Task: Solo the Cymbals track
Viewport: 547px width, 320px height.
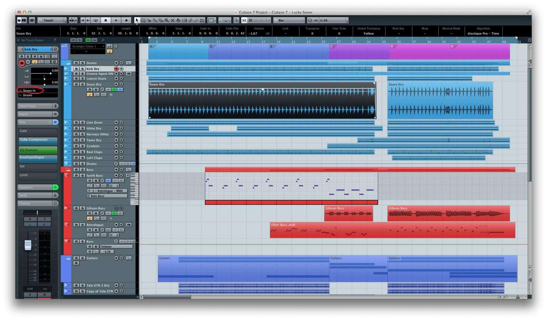Action: (x=82, y=146)
